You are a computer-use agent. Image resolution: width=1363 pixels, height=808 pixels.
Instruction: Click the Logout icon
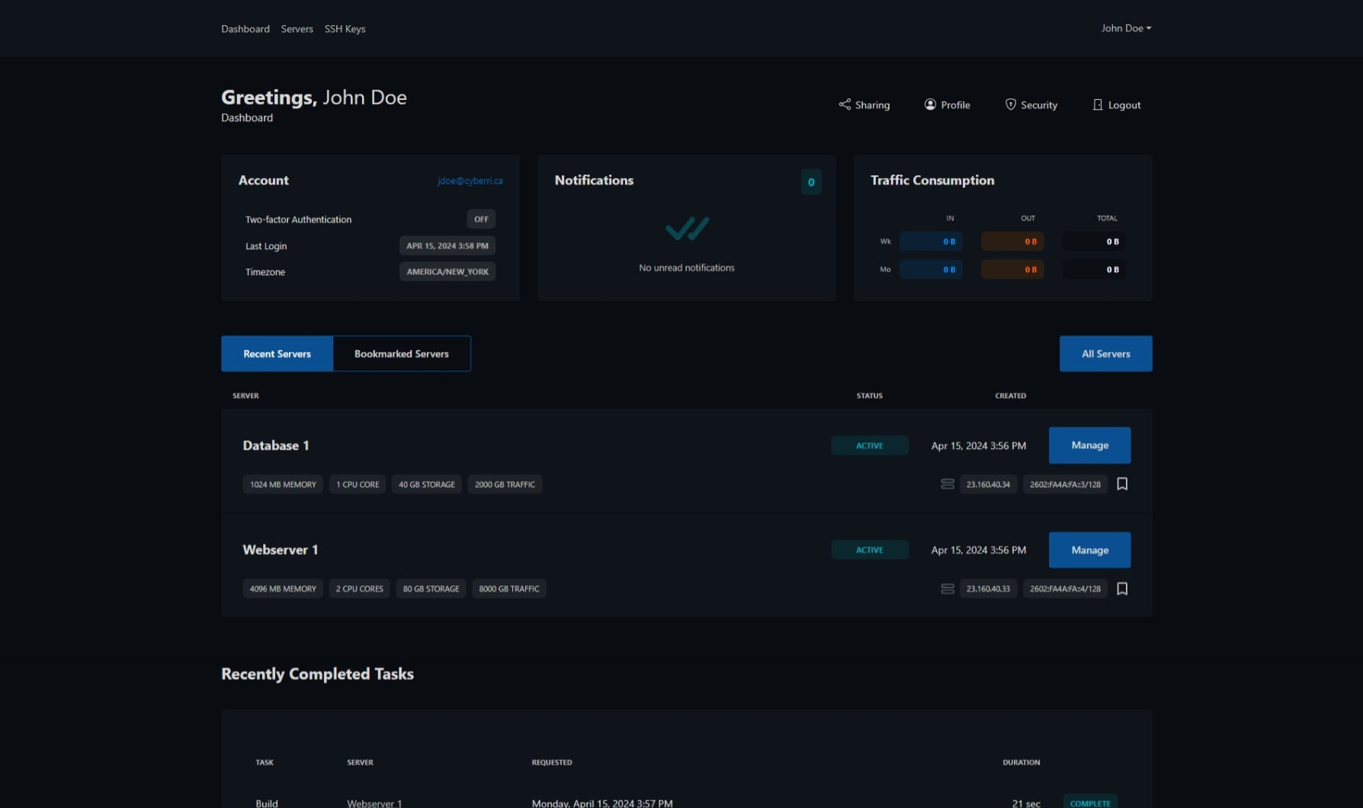[1097, 104]
